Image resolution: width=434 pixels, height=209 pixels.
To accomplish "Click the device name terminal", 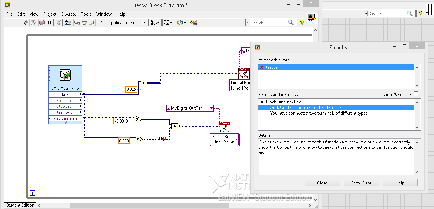I will [x=65, y=118].
